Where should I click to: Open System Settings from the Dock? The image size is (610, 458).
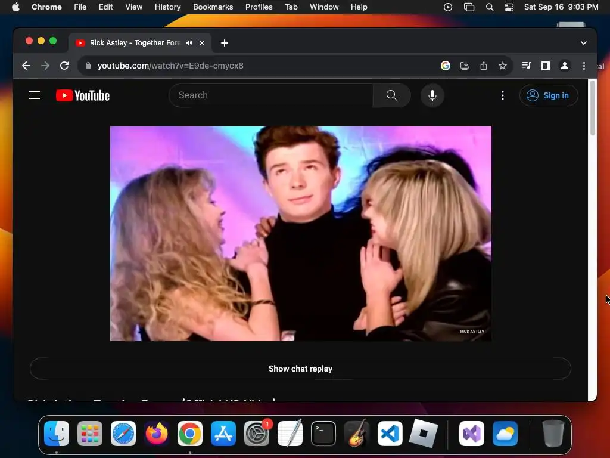(257, 434)
